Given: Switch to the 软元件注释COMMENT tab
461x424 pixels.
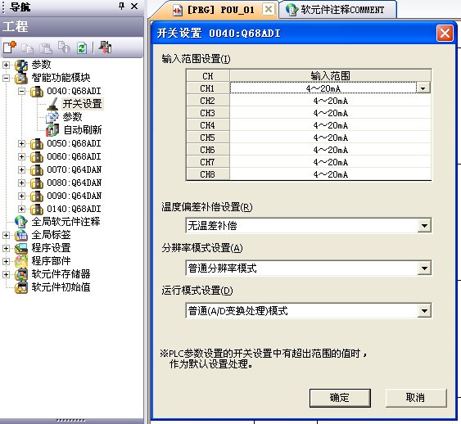Looking at the screenshot, I should pos(337,10).
